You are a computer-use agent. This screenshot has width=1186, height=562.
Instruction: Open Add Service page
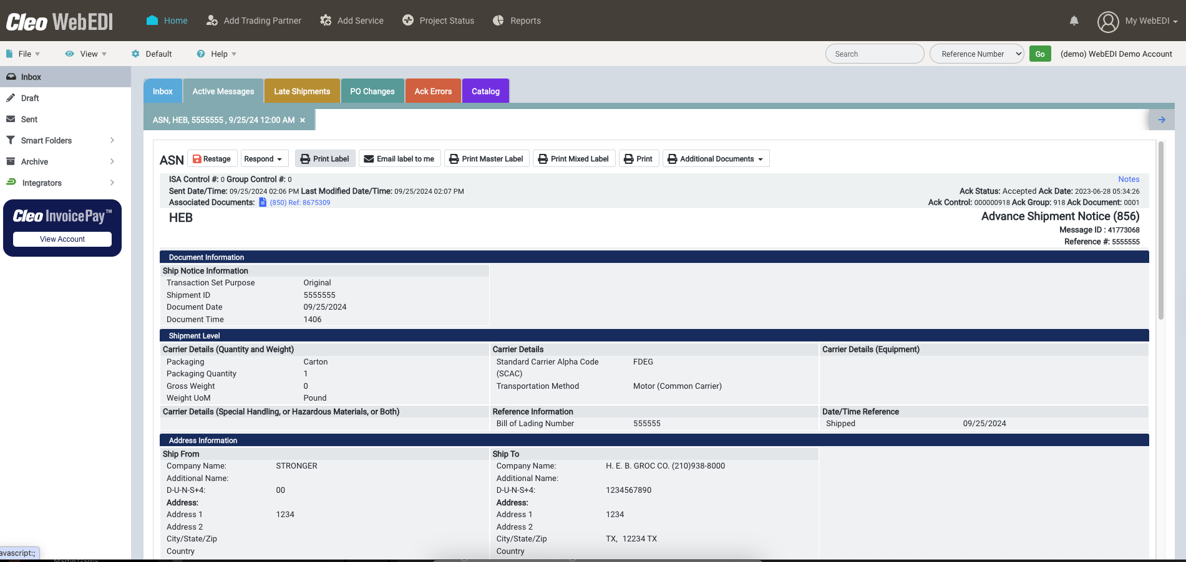352,21
